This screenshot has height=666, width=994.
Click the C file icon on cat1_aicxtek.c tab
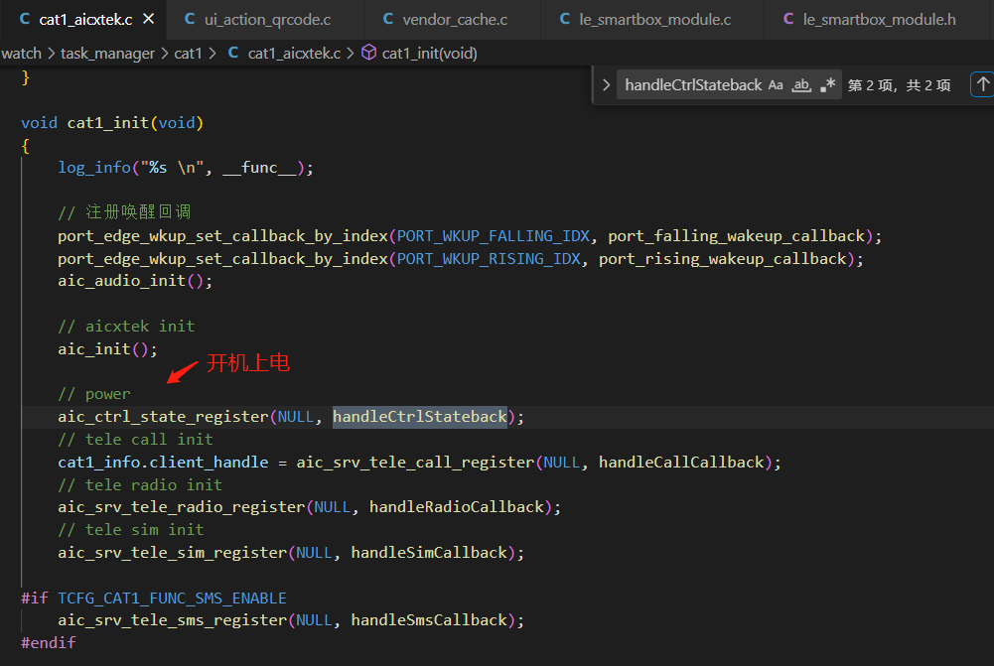(25, 19)
